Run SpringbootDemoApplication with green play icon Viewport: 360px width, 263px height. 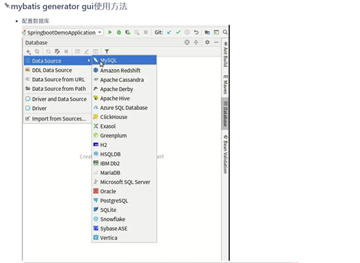pyautogui.click(x=110, y=32)
